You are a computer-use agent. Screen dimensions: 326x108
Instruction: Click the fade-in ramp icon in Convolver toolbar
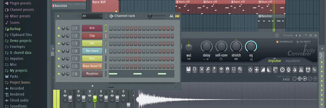pyautogui.click(x=263, y=70)
